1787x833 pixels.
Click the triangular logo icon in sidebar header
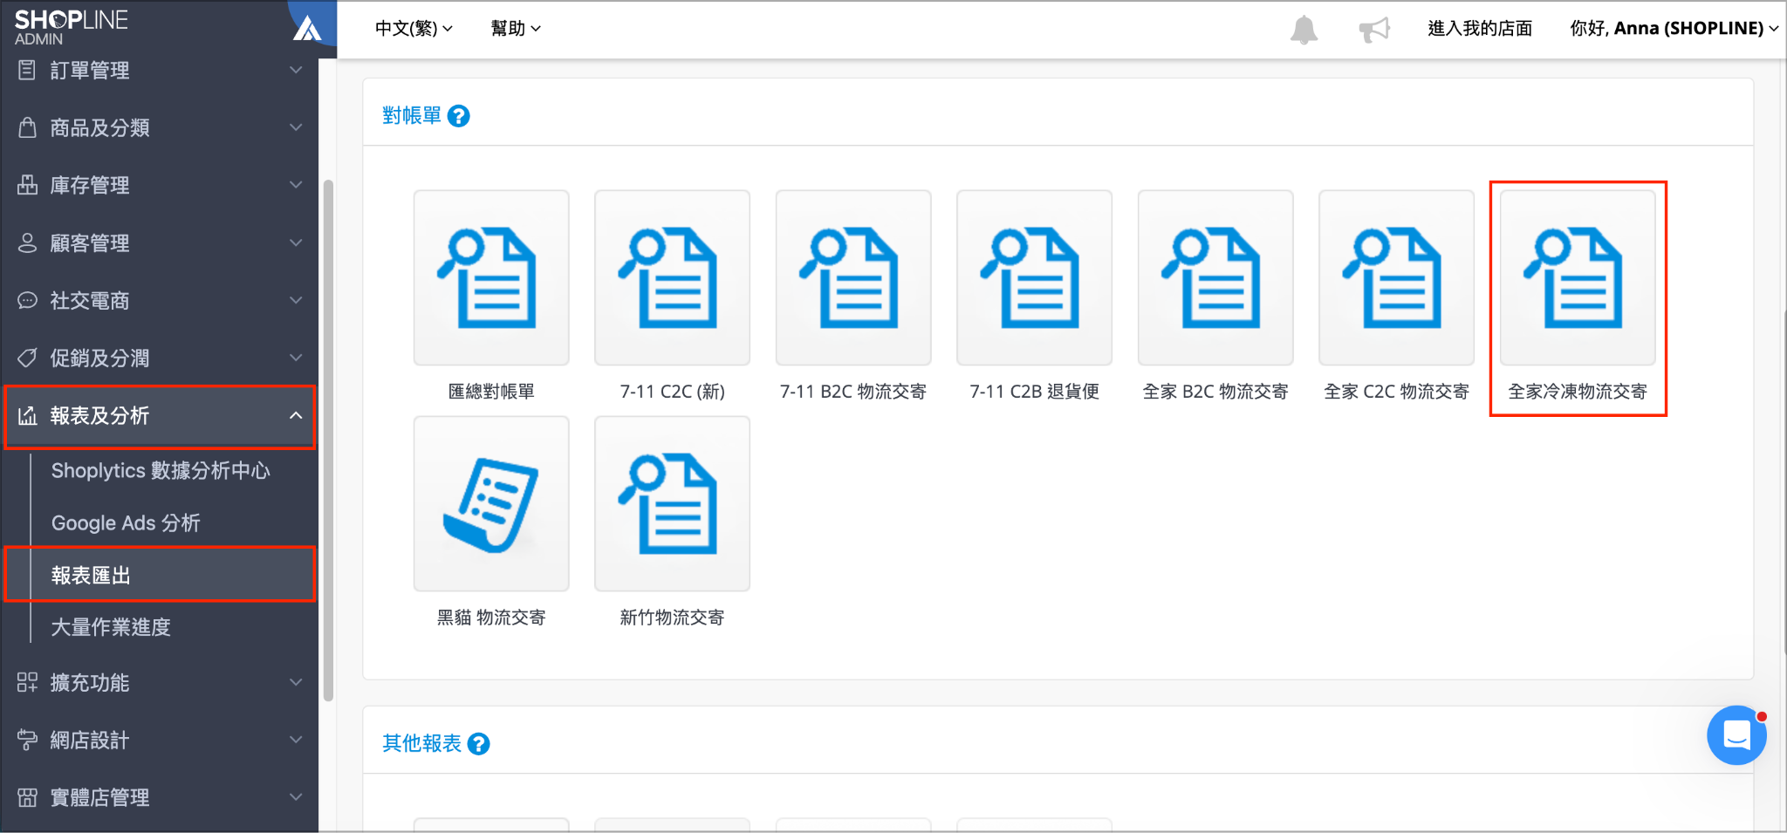pos(307,28)
